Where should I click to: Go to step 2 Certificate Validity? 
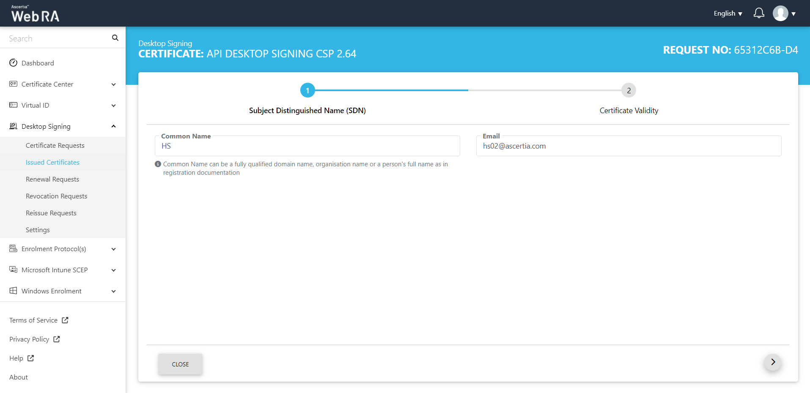coord(629,90)
